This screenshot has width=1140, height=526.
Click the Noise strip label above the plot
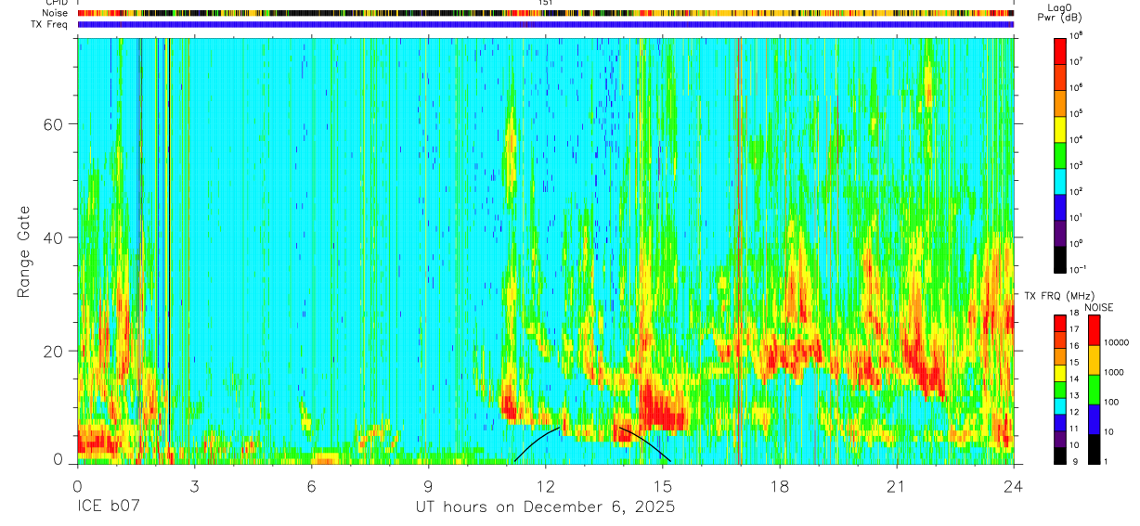(56, 13)
